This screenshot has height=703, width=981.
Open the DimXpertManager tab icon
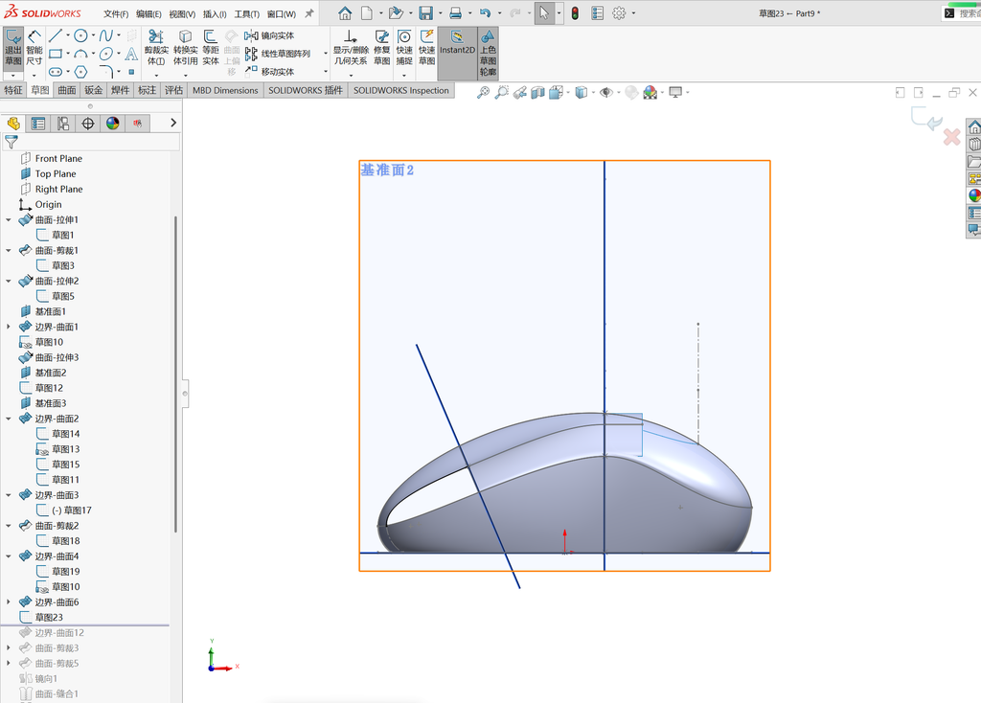coord(87,124)
